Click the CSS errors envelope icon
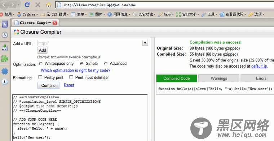The width and height of the screenshot is (274, 141). [43, 14]
